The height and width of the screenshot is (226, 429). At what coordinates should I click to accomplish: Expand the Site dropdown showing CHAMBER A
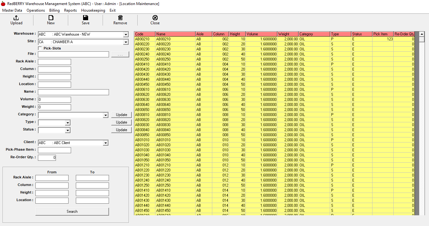(x=126, y=42)
